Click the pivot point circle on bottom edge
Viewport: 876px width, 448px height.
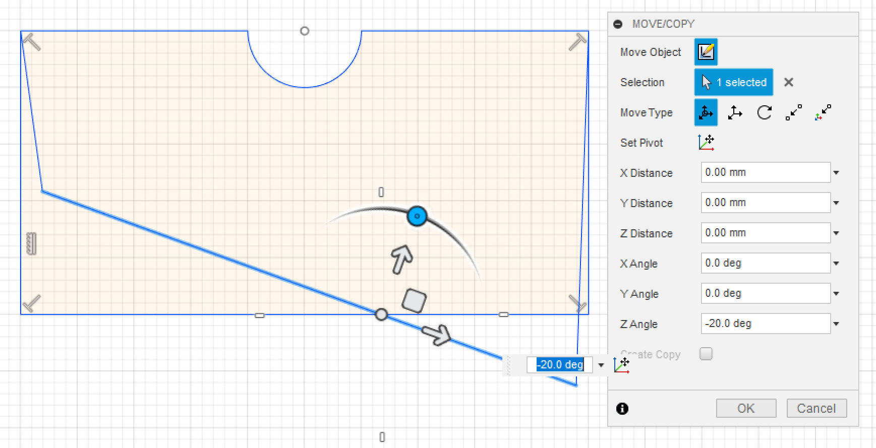pos(382,314)
